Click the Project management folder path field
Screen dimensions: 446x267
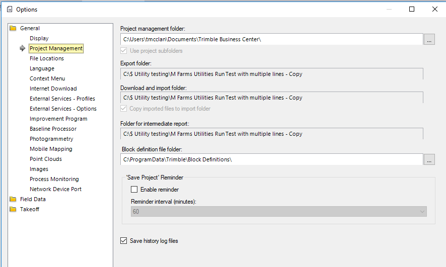click(x=272, y=39)
